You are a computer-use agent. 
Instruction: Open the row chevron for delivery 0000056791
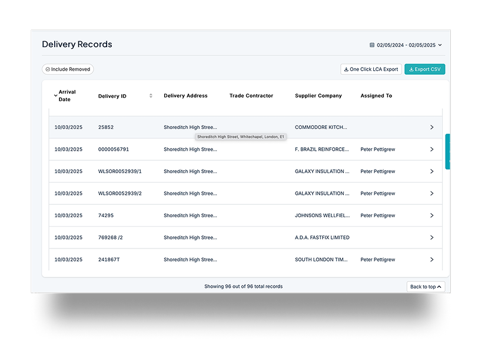point(431,150)
